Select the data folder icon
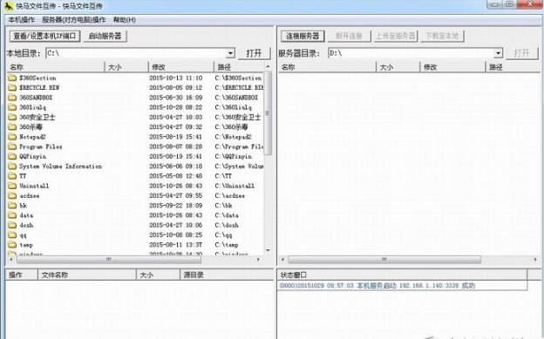Viewport: 544px width, 339px height. [12, 215]
